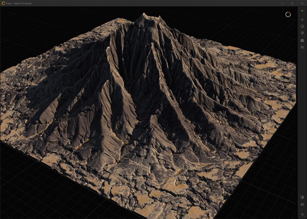The image size is (307, 219).
Task: Toggle the green-highlighted circle render mode icon
Action: click(302, 26)
